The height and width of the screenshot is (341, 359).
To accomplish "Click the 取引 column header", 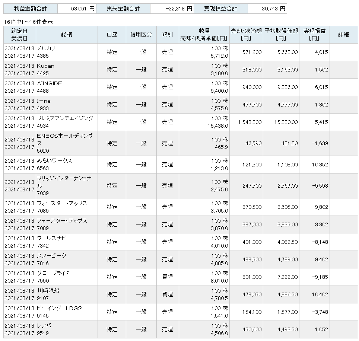I will tap(167, 35).
